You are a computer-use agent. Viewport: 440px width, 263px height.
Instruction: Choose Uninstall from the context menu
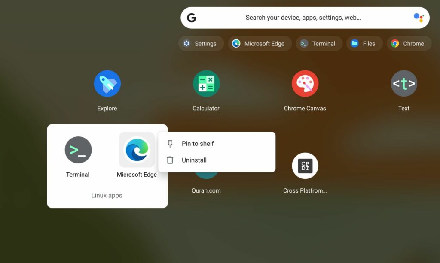point(193,160)
